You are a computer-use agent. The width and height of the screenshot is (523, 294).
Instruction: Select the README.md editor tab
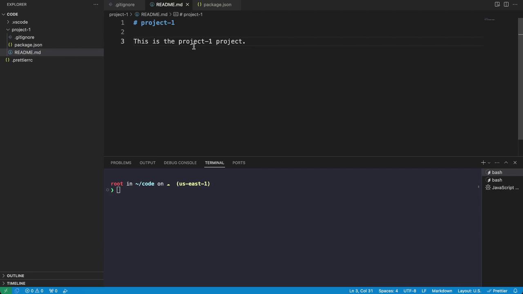169,4
